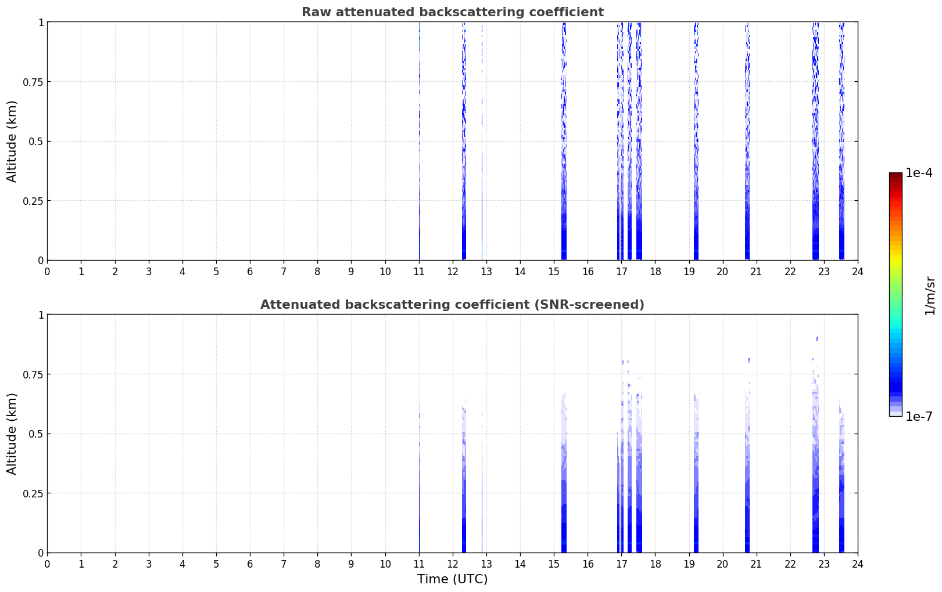The image size is (942, 592).
Task: Click the bottom plot's 'Altitude (km)' label
Action: pos(12,434)
